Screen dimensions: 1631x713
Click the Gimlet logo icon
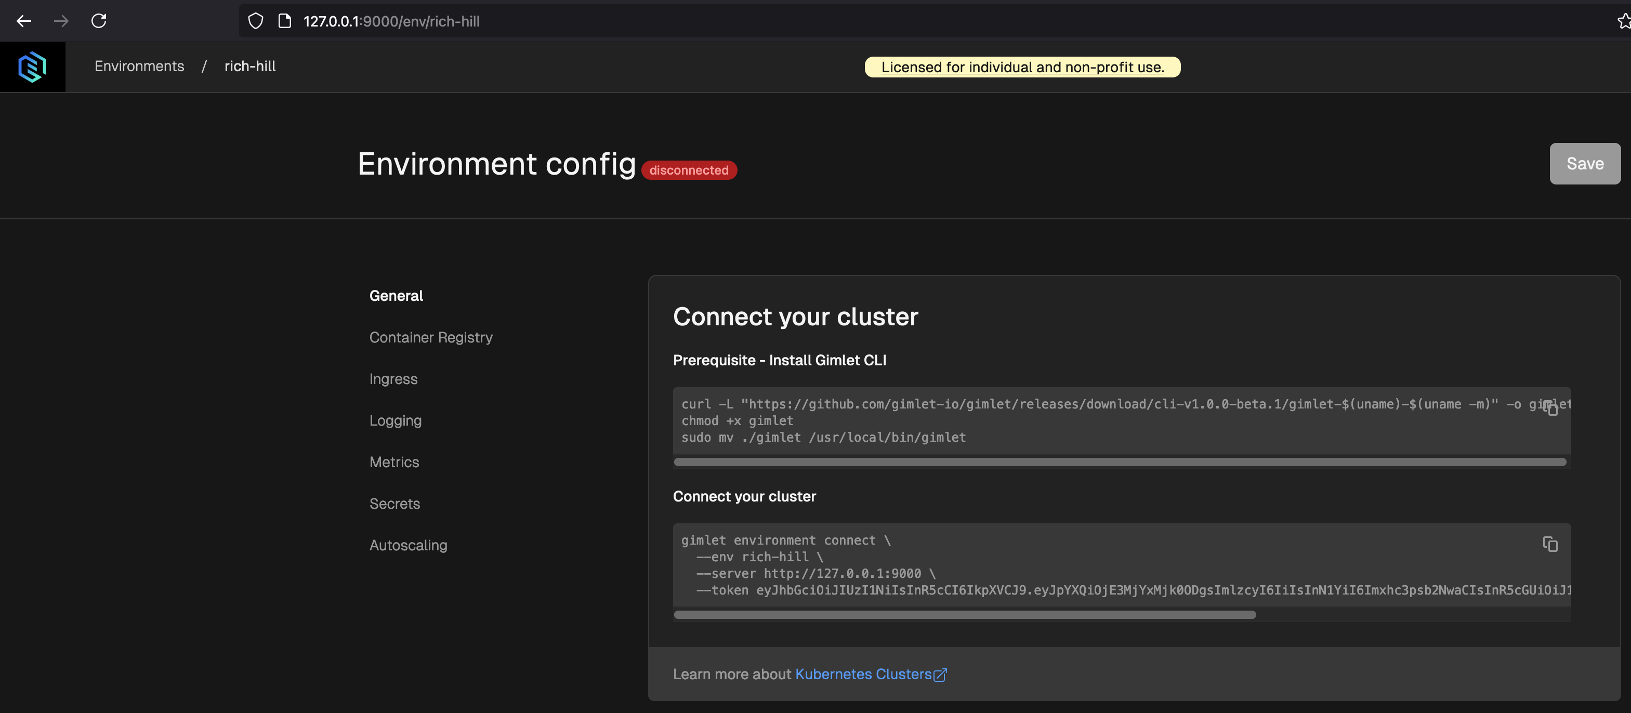point(32,67)
